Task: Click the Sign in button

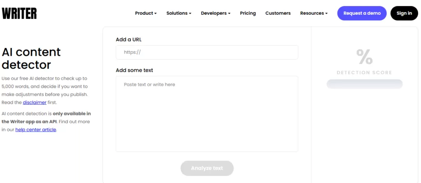Action: click(x=404, y=14)
